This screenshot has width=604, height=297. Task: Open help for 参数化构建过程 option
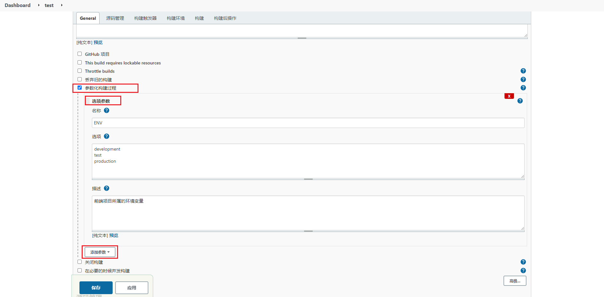pyautogui.click(x=523, y=88)
